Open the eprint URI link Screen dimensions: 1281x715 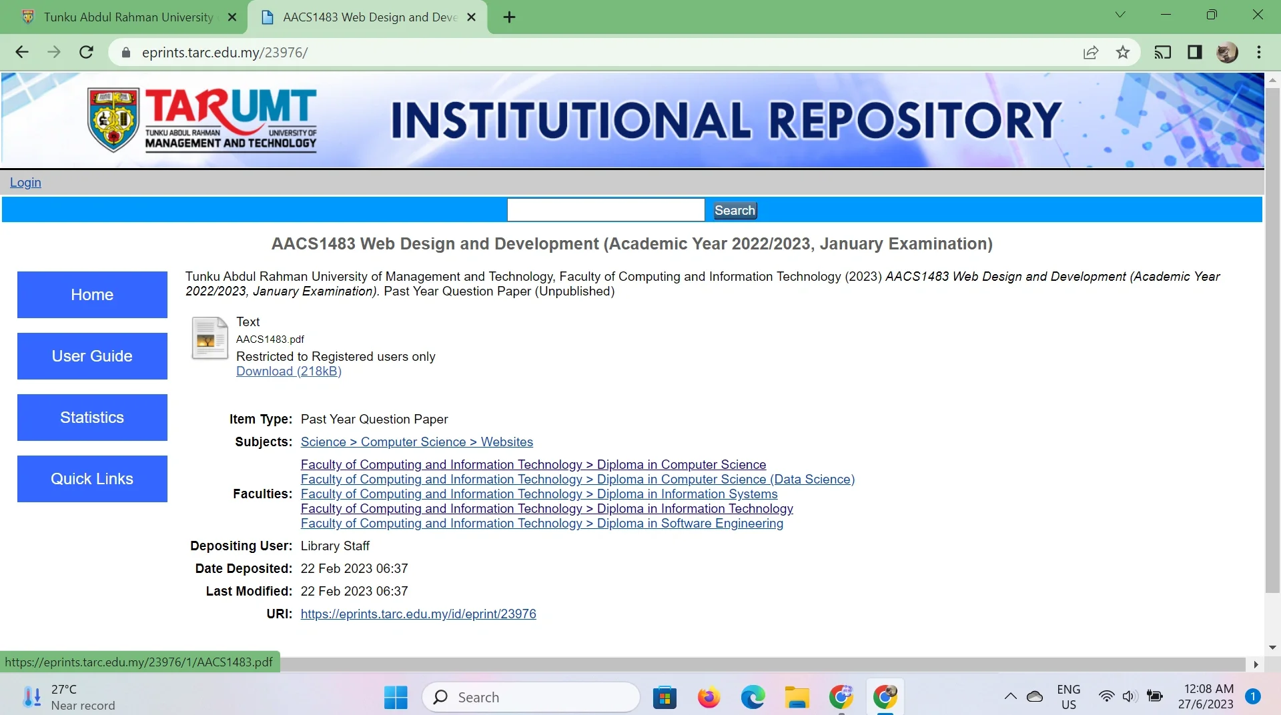tap(418, 614)
